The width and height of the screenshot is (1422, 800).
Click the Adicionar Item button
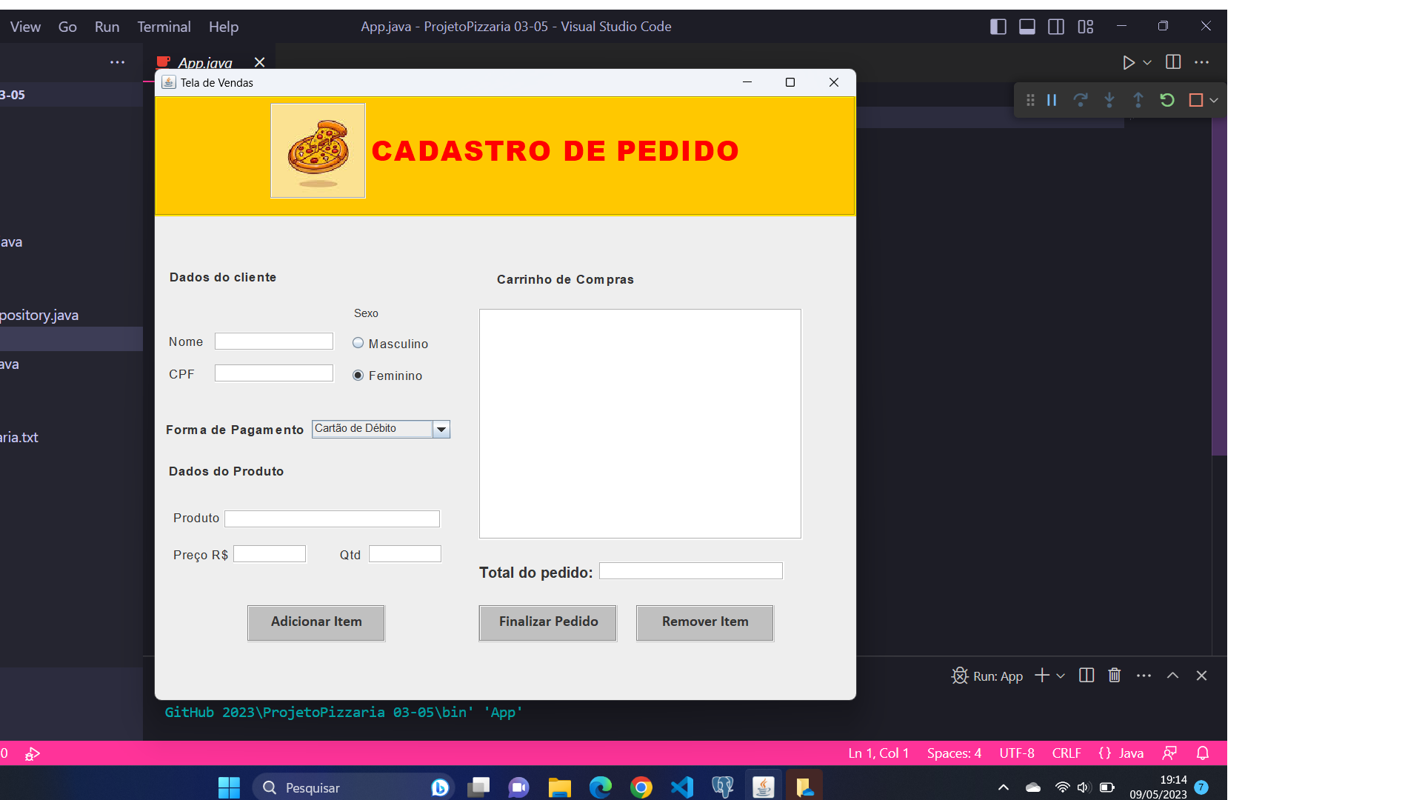[316, 622]
